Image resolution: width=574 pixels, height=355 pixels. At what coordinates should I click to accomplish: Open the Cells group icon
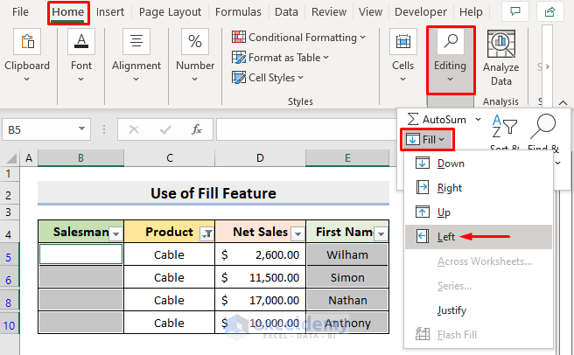[402, 42]
